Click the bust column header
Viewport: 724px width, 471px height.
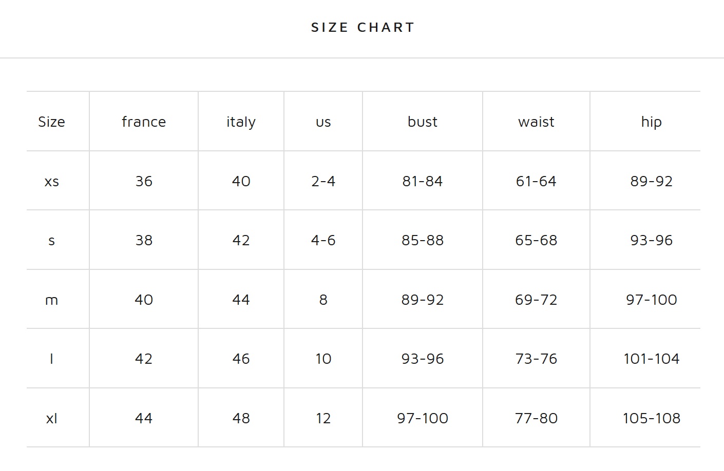(x=423, y=122)
